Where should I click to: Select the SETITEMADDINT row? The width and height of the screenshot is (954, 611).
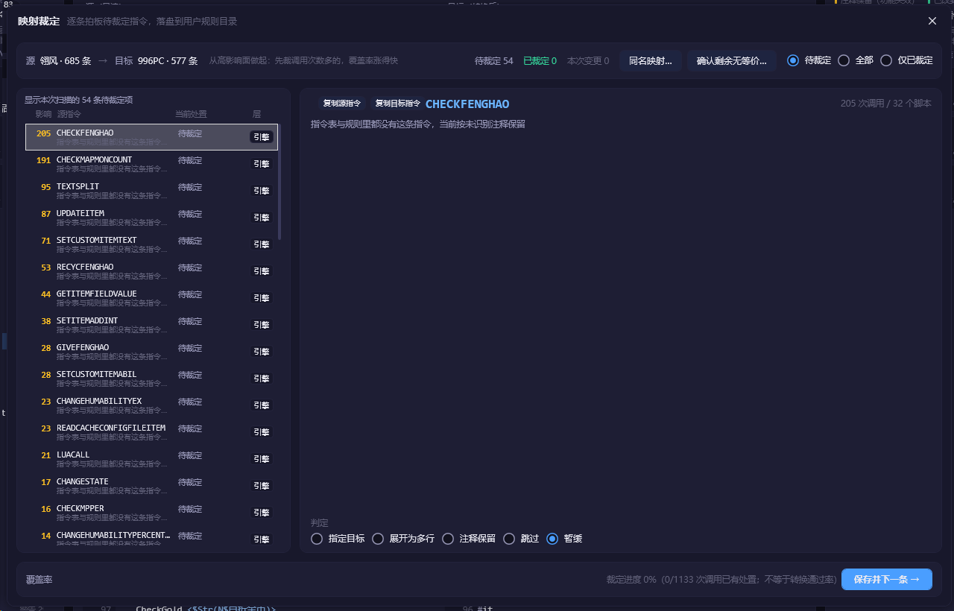pos(151,325)
